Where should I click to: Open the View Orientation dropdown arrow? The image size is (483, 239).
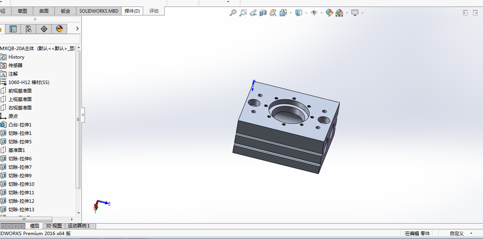tap(290, 13)
